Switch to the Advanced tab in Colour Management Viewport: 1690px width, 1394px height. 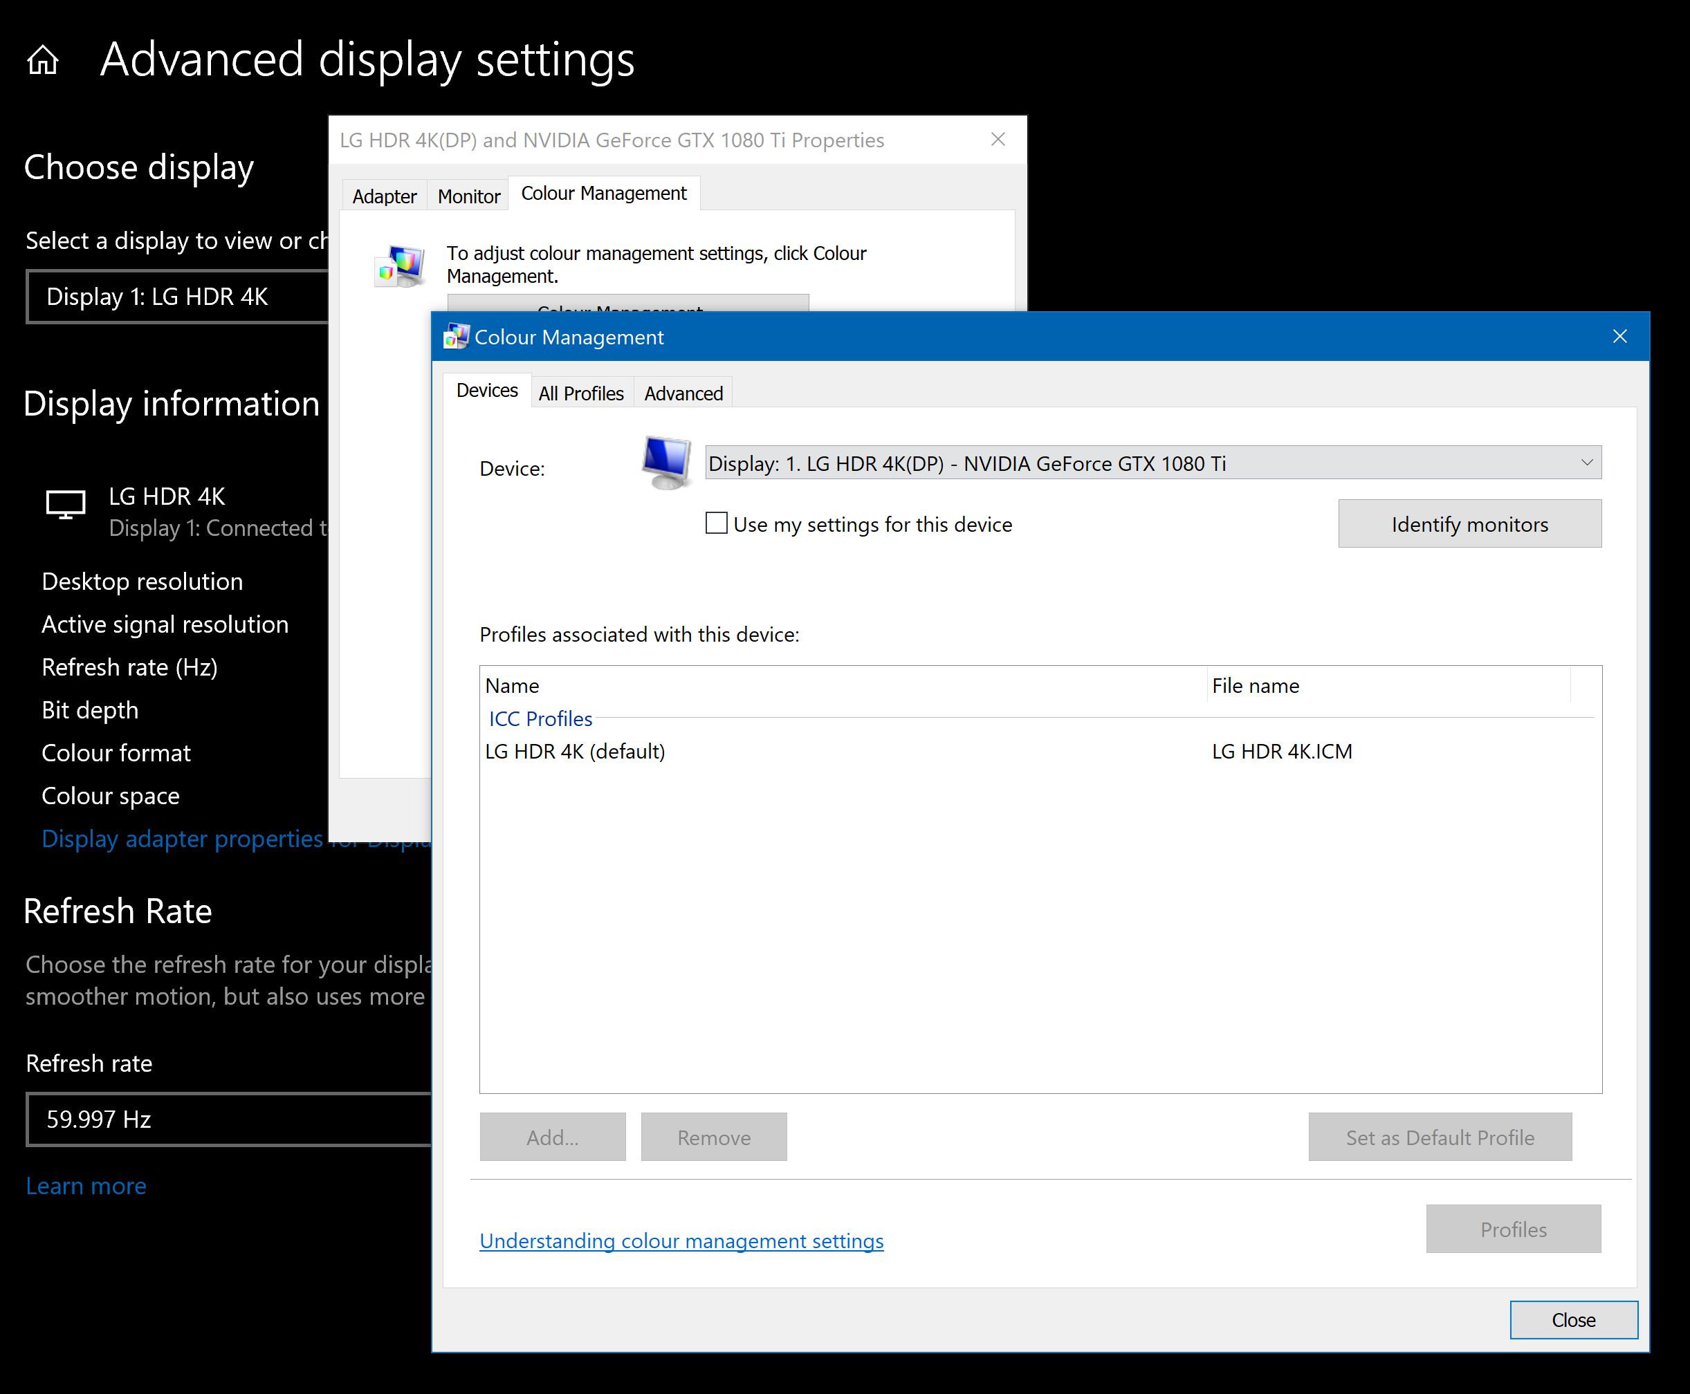pyautogui.click(x=682, y=393)
